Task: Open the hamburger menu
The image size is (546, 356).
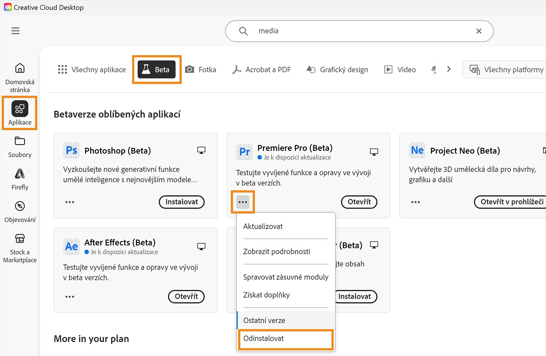Action: tap(15, 31)
